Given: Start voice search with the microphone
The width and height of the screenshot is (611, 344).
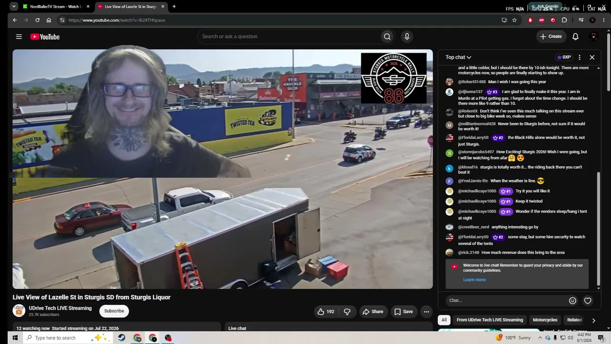Looking at the screenshot, I should (x=407, y=37).
